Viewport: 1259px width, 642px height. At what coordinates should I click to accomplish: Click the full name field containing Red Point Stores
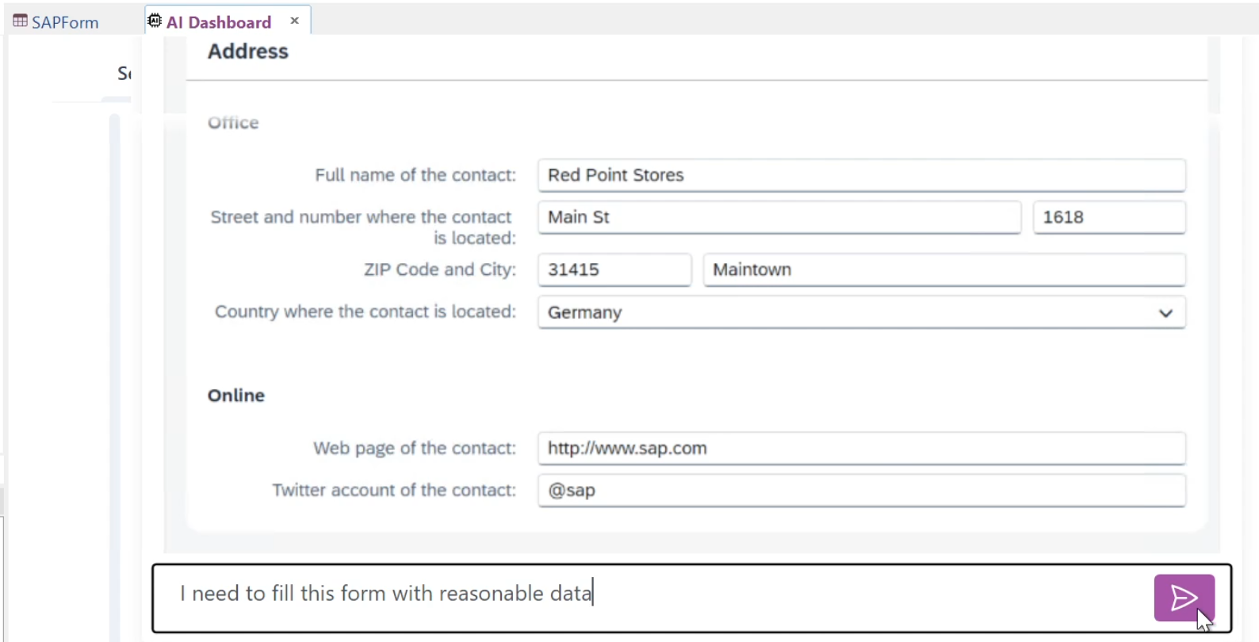861,175
